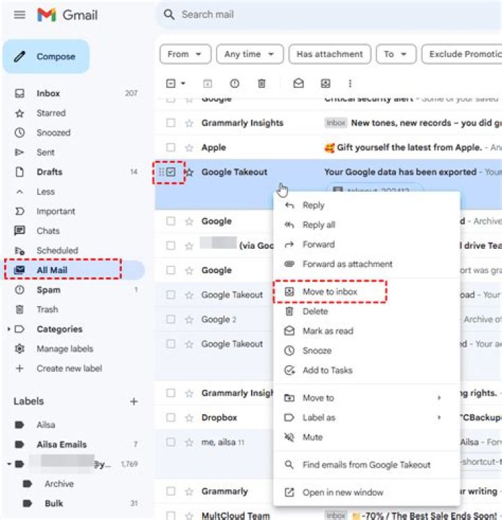Star the Dropbox email

point(189,418)
